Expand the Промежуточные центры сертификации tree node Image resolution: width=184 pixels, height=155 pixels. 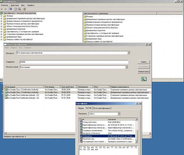click(x=1, y=24)
